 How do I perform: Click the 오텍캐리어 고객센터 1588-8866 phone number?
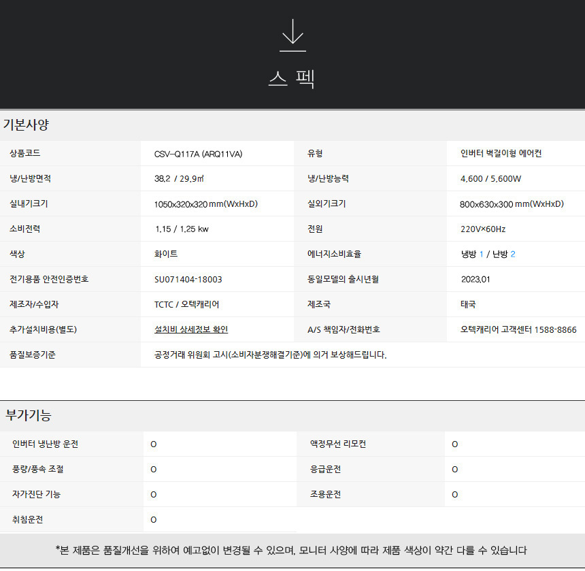[518, 329]
